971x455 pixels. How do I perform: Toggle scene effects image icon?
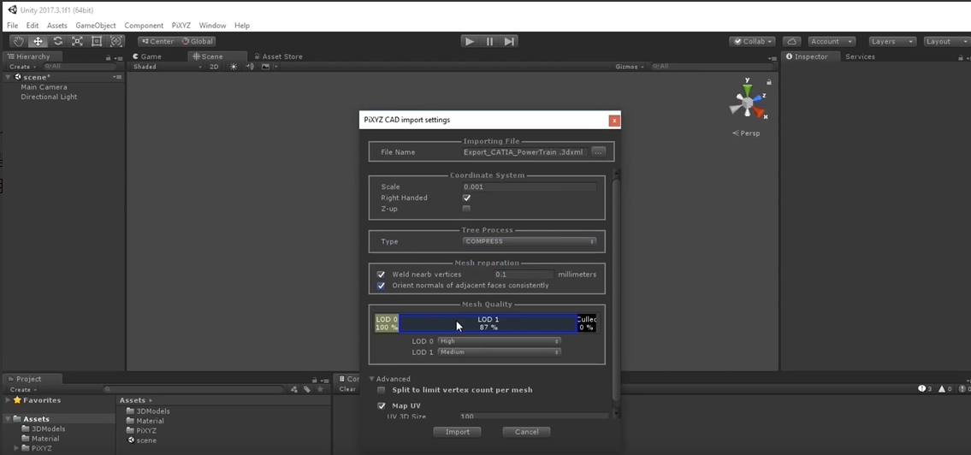(266, 67)
